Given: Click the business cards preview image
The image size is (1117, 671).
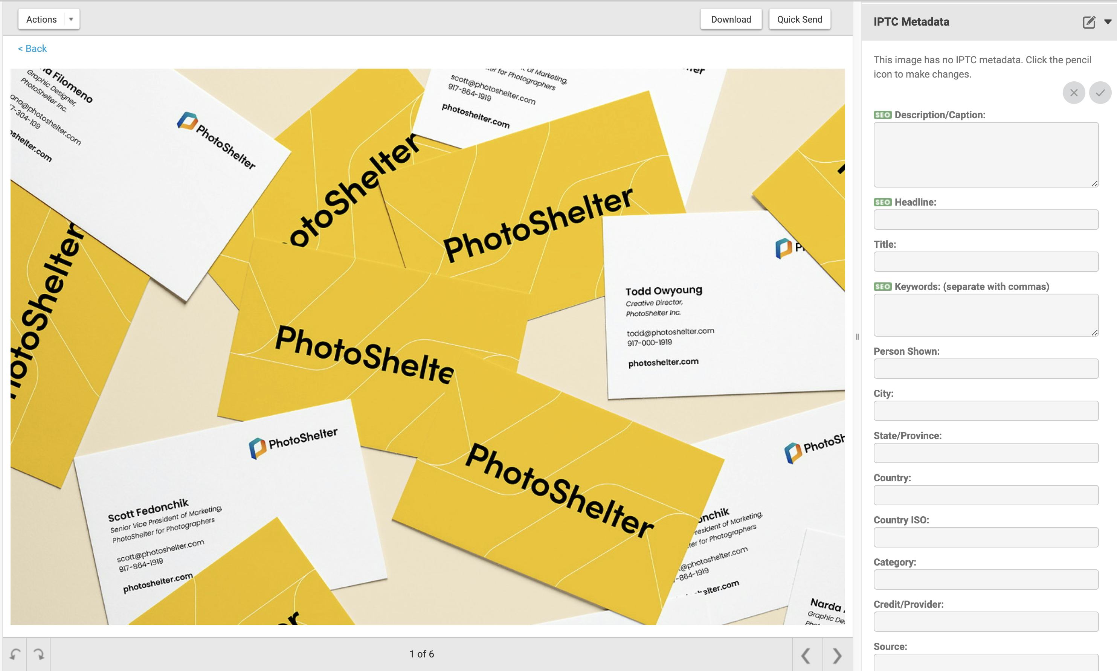Looking at the screenshot, I should [427, 346].
